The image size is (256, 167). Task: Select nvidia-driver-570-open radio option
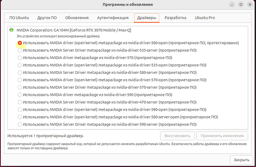click(x=20, y=80)
